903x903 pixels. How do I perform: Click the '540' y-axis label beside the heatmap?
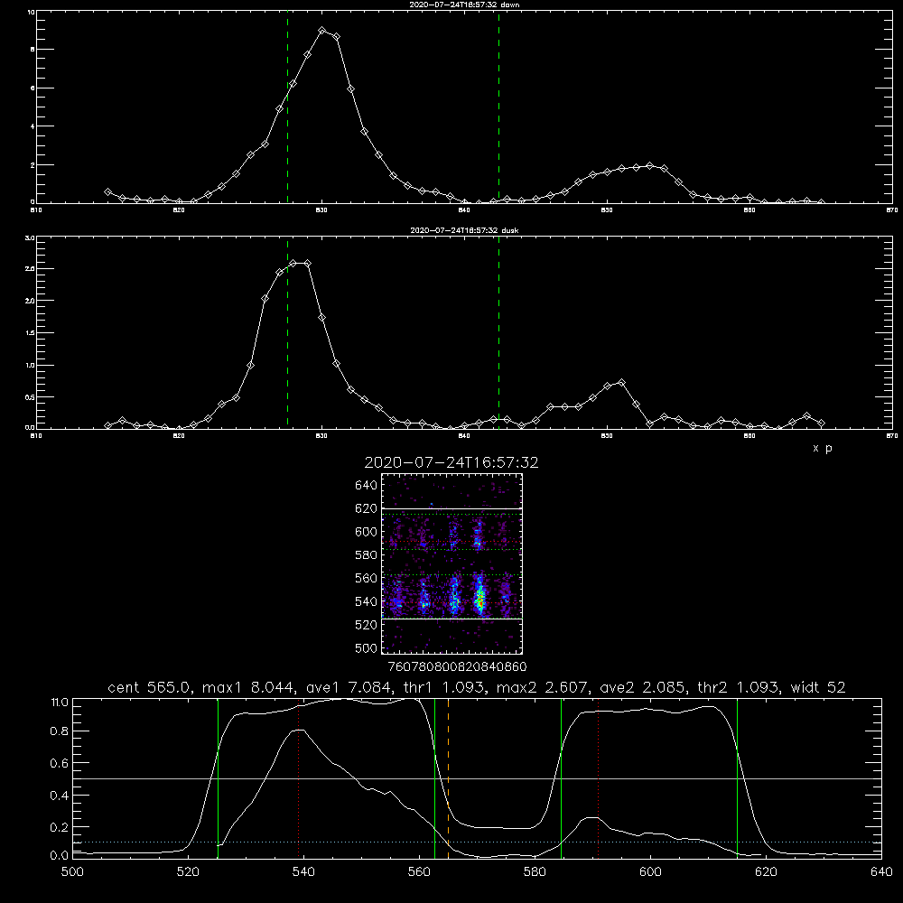366,601
